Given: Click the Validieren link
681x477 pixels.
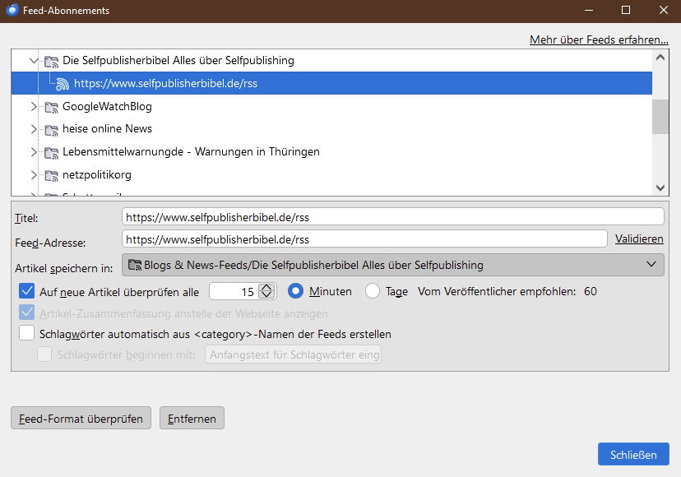Looking at the screenshot, I should tap(639, 239).
